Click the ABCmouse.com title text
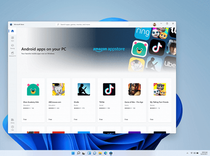210x156 pixels. 55,102
